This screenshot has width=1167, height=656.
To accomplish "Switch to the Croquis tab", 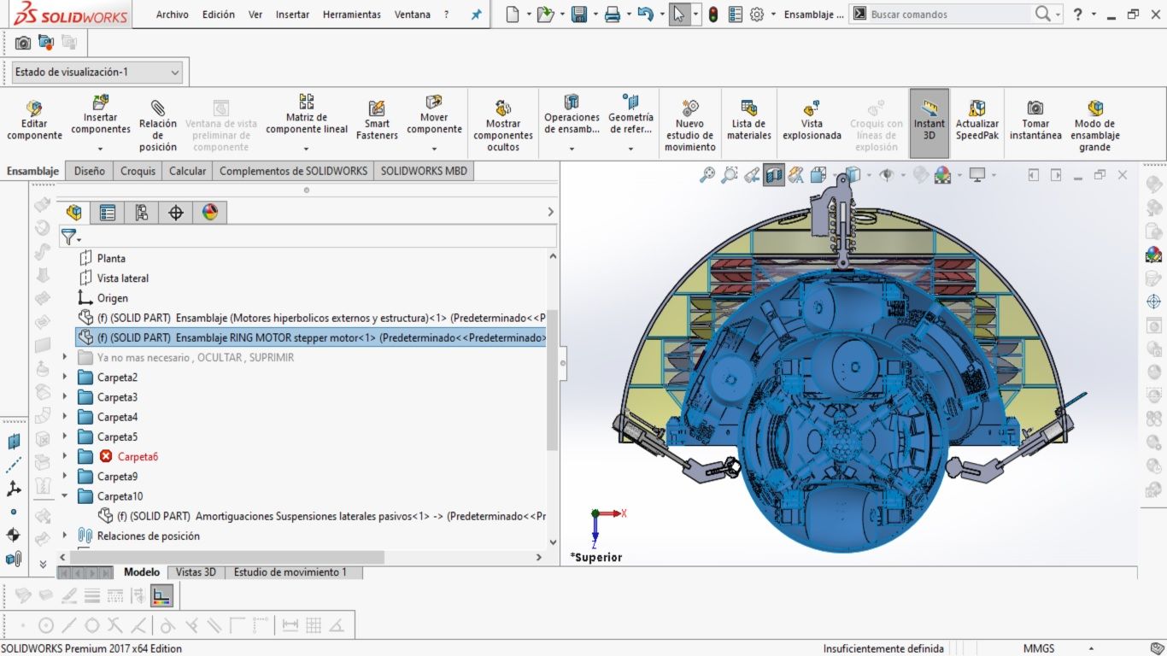I will click(138, 171).
